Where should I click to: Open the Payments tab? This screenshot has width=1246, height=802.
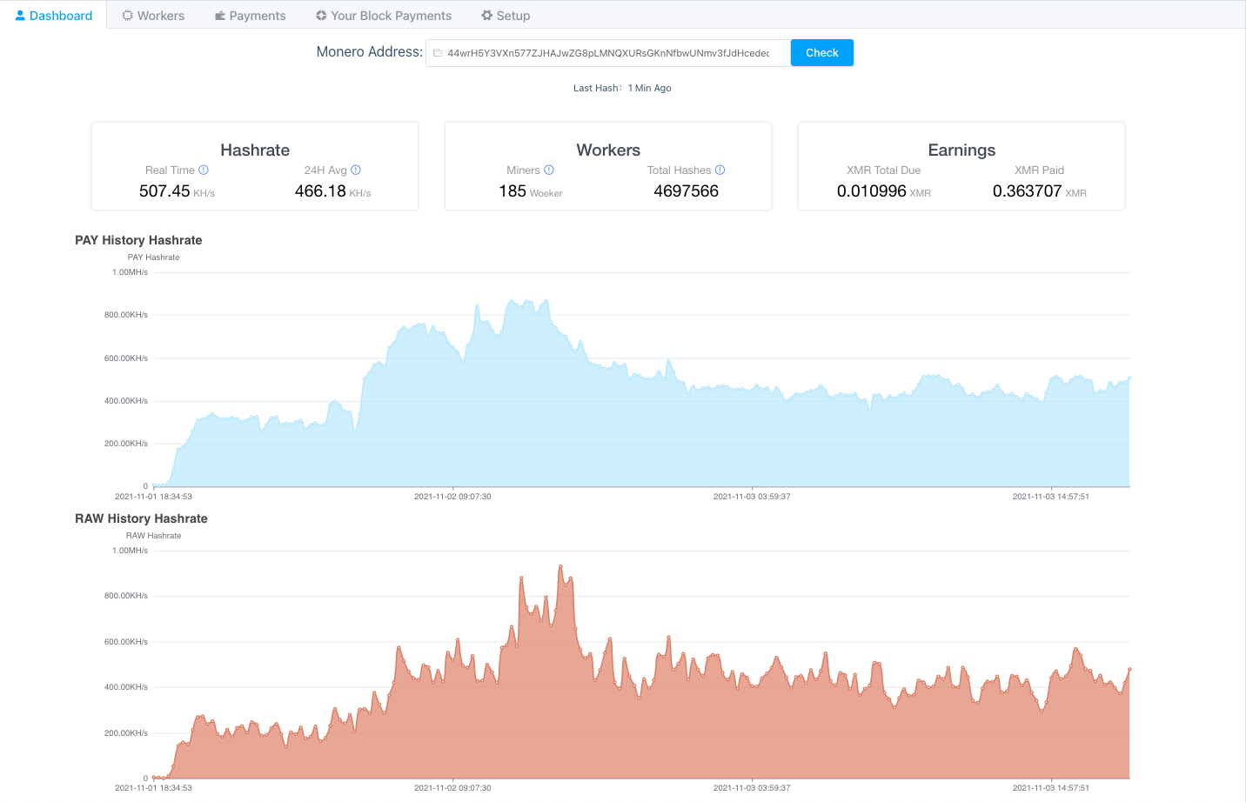250,16
